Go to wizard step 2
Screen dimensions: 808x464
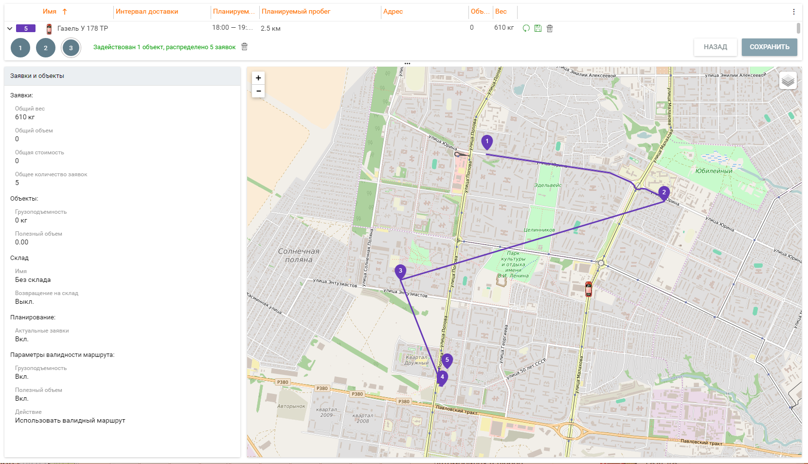coord(46,48)
